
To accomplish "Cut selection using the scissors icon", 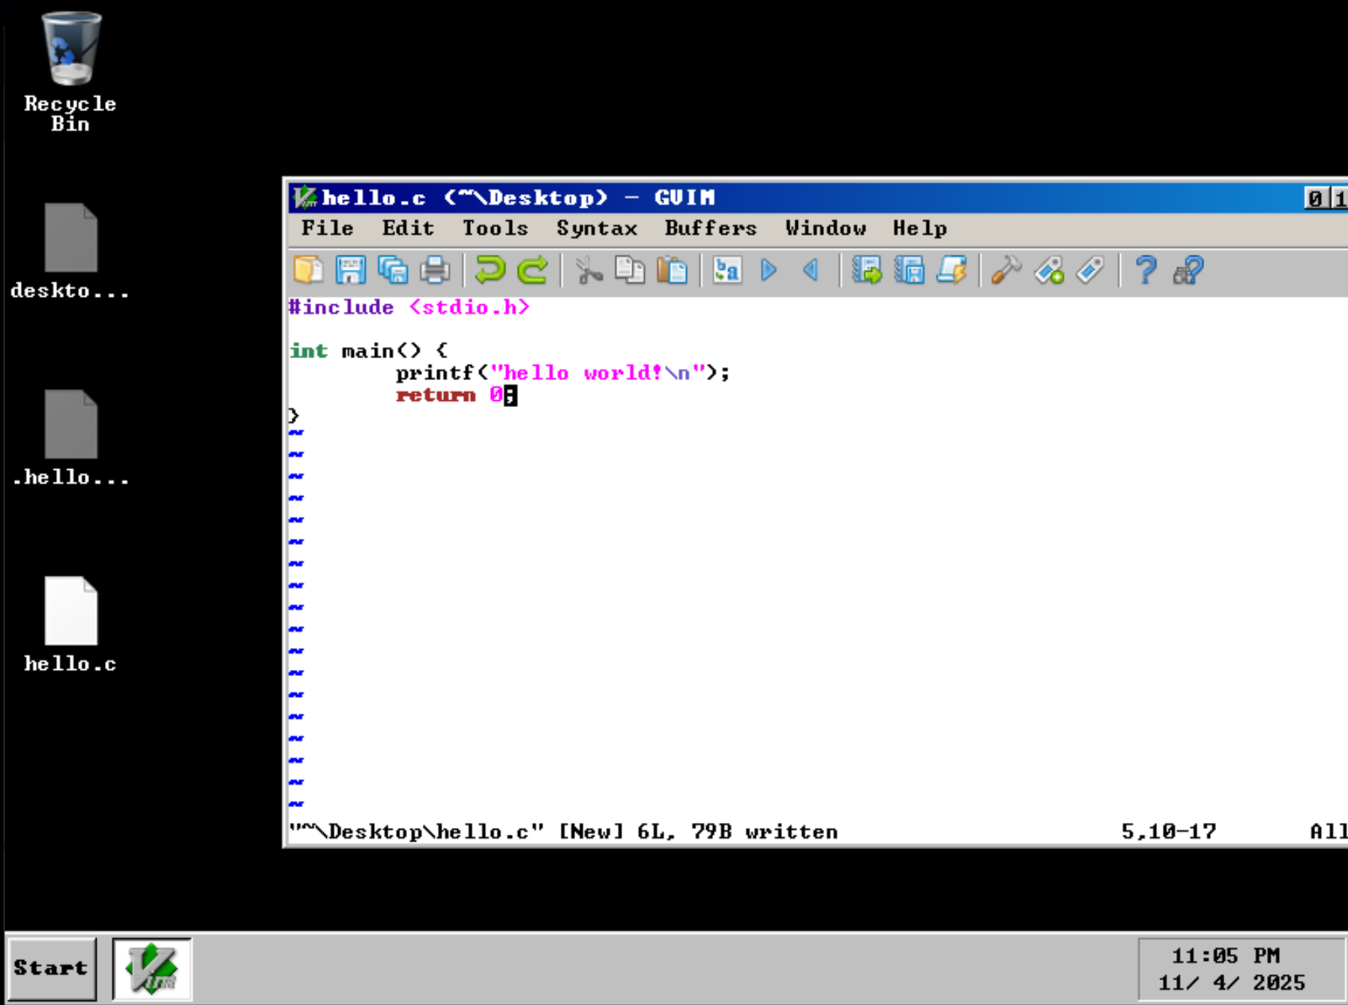I will tap(589, 271).
